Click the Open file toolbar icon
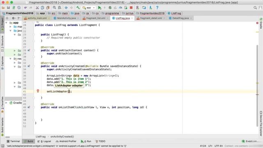 click(3, 8)
